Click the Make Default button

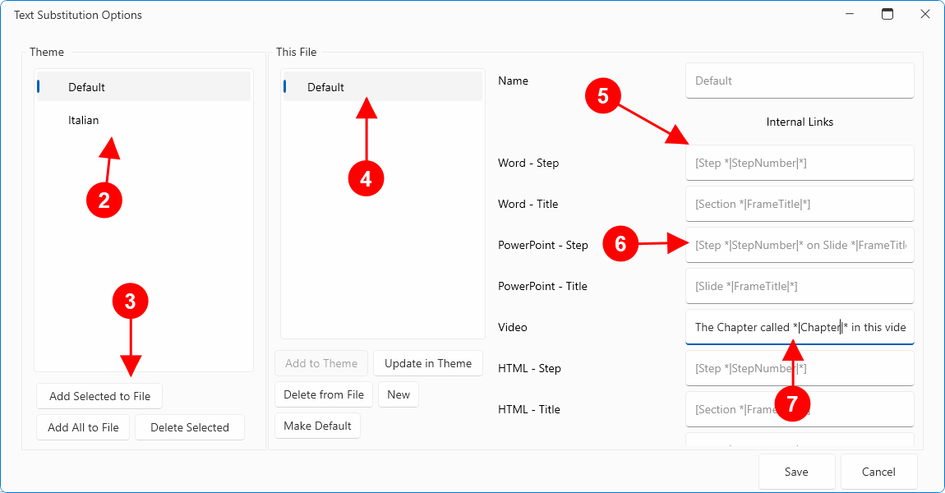317,426
